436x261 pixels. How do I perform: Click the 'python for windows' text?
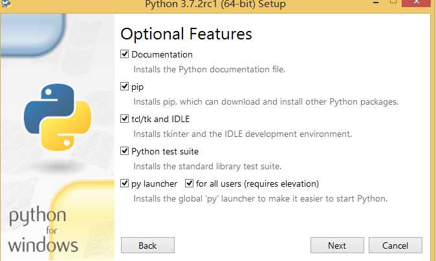point(43,230)
